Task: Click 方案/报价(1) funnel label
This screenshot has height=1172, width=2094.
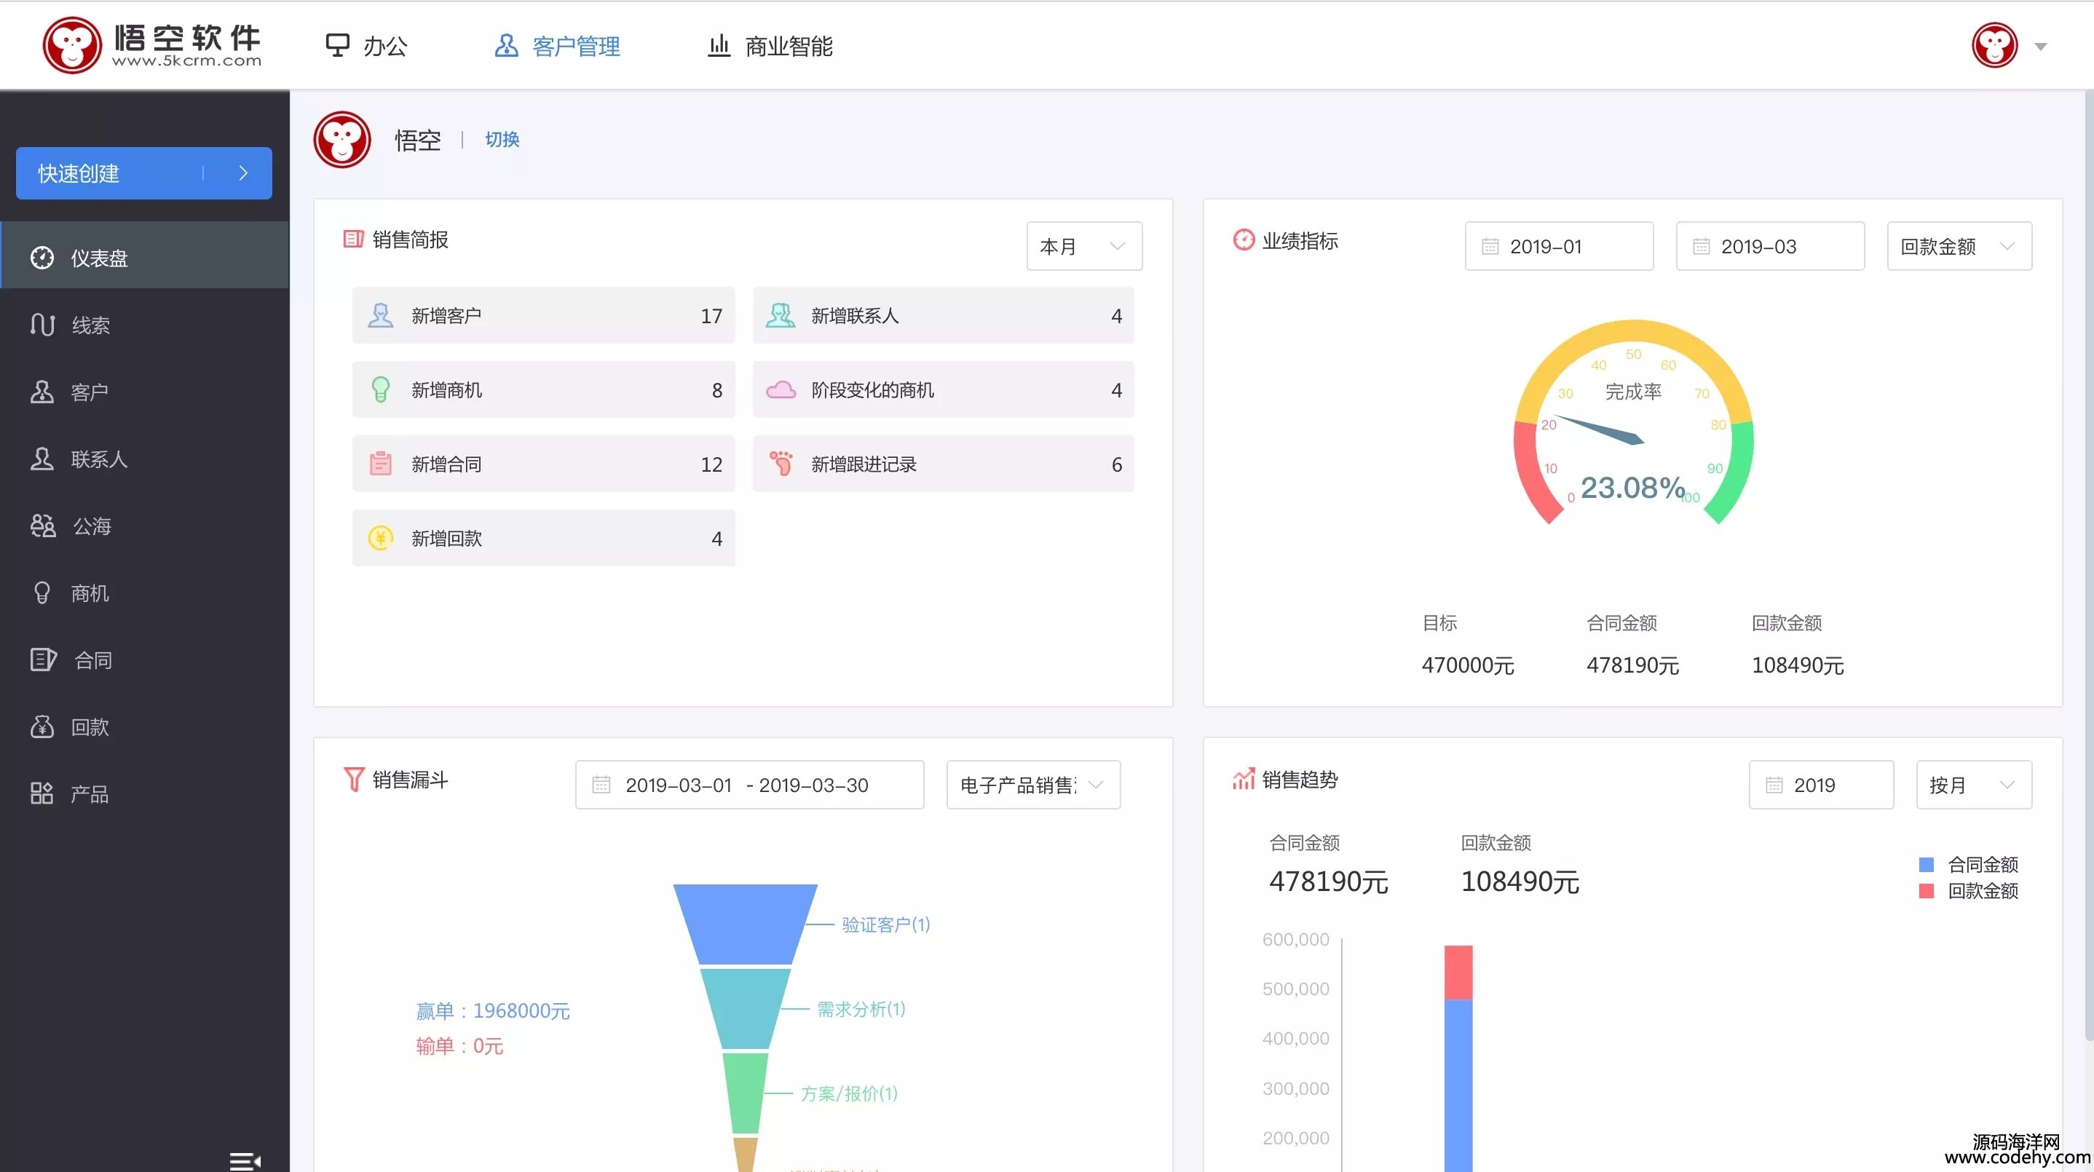Action: click(x=849, y=1094)
